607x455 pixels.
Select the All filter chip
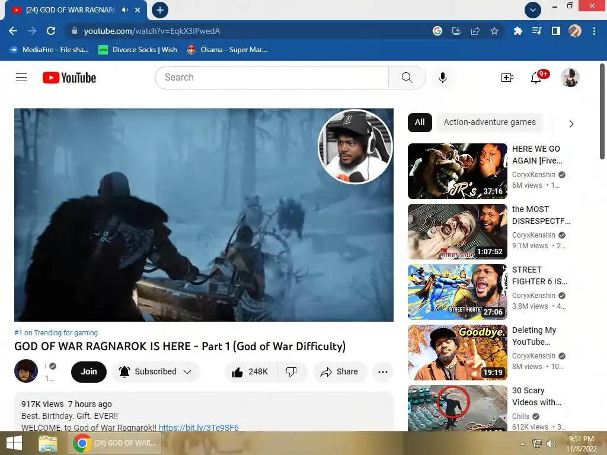420,122
